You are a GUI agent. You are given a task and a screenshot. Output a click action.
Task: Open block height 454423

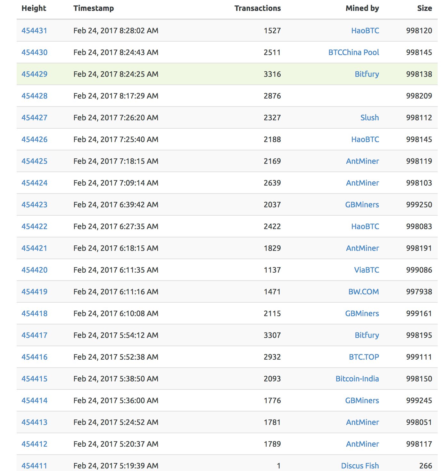tap(34, 205)
